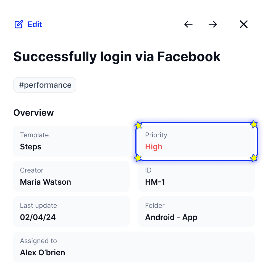Click the blue Edit text label
Image resolution: width=268 pixels, height=269 pixels.
[35, 24]
